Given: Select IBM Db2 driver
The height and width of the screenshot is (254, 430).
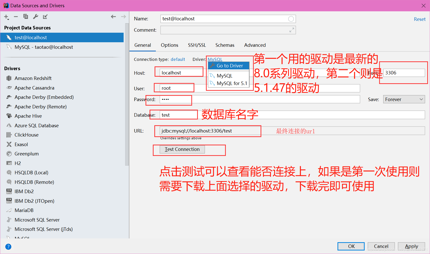Looking at the screenshot, I should 62,191.
